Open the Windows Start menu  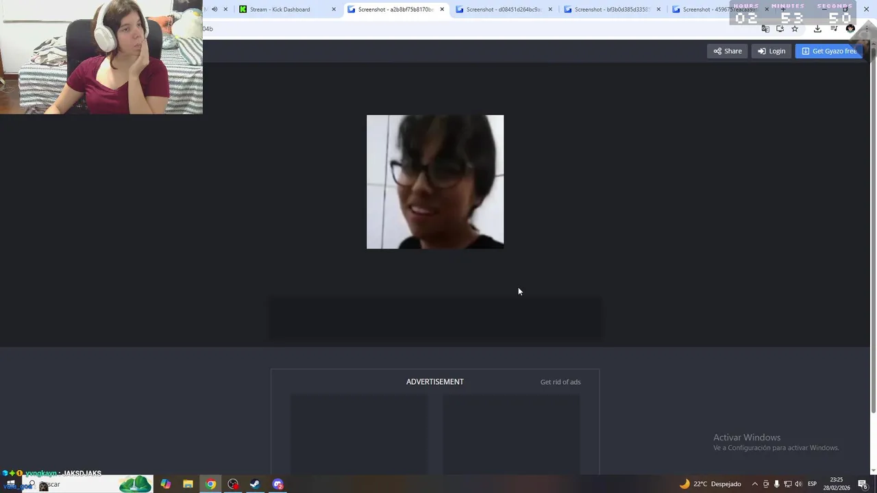click(x=10, y=484)
